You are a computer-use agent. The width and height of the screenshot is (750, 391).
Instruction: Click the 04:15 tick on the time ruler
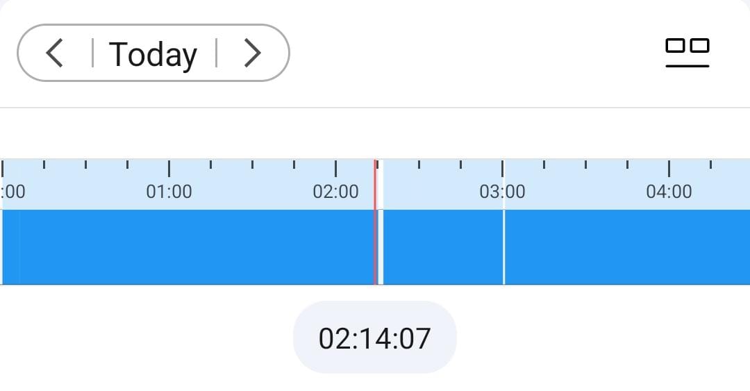coord(710,165)
